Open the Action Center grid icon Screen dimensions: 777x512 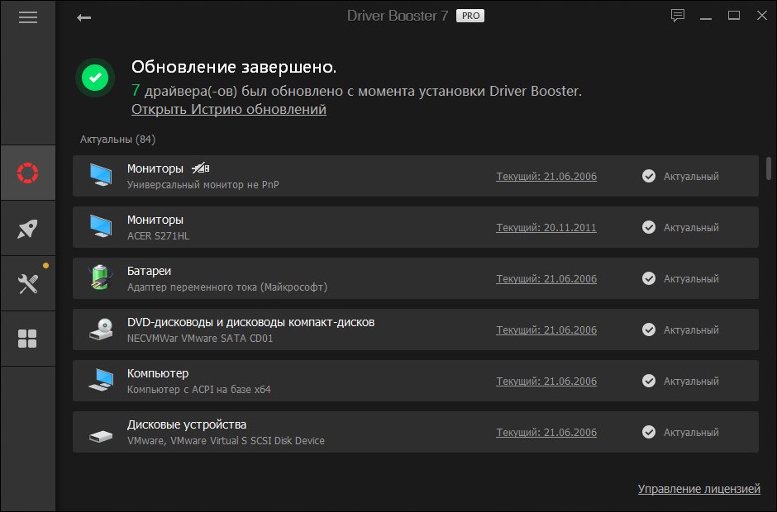coord(28,339)
